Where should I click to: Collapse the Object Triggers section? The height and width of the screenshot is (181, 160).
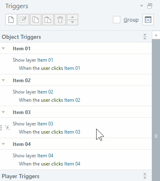pos(145,37)
